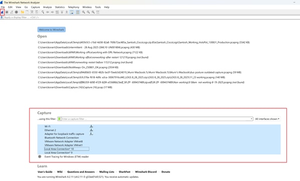Screen dimensions: 300x181
Task: Open recent file Capture (16).pcap
Action: coord(75,87)
